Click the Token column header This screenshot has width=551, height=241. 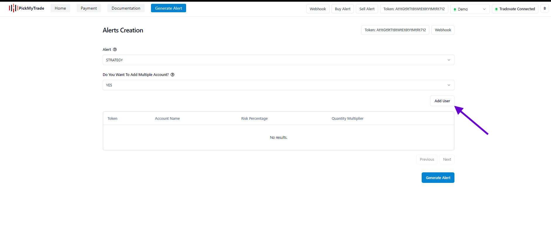pos(112,118)
